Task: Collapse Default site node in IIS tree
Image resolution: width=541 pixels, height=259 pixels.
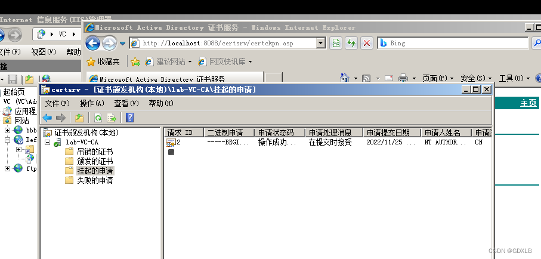Action: [x=7, y=140]
